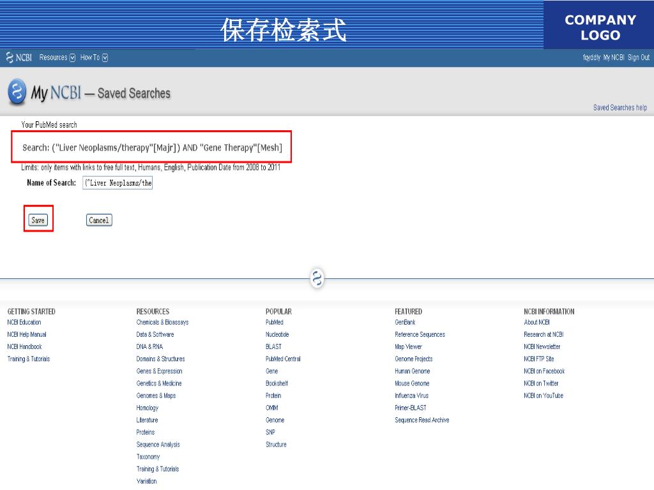Open Sequence Analysis link
Screen dimensions: 654x490
click(x=158, y=445)
